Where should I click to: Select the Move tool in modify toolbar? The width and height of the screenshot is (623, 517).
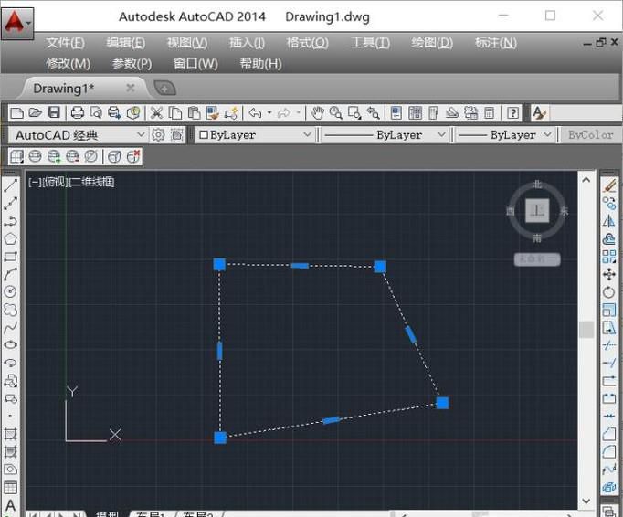click(609, 274)
